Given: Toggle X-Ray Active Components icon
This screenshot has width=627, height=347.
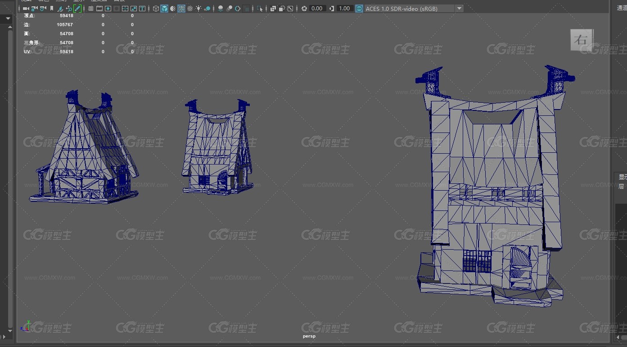Looking at the screenshot, I should [x=282, y=9].
